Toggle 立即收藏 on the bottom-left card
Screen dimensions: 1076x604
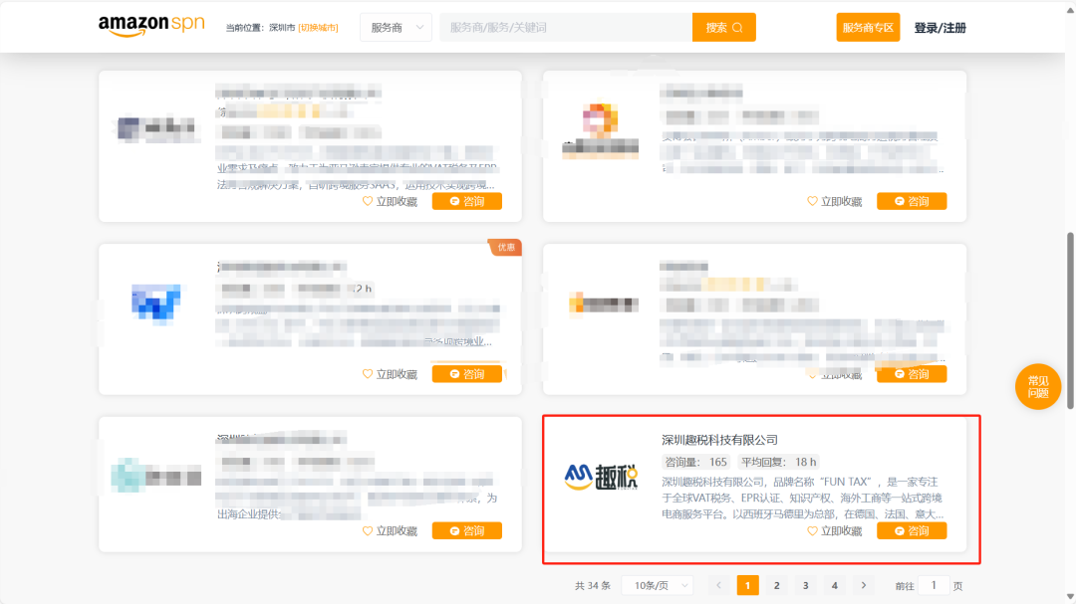389,530
